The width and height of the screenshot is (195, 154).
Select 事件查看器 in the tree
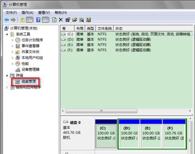click(30, 46)
